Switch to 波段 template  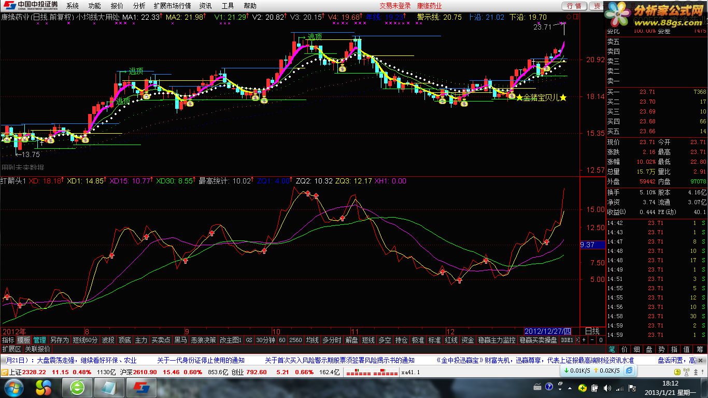point(108,340)
